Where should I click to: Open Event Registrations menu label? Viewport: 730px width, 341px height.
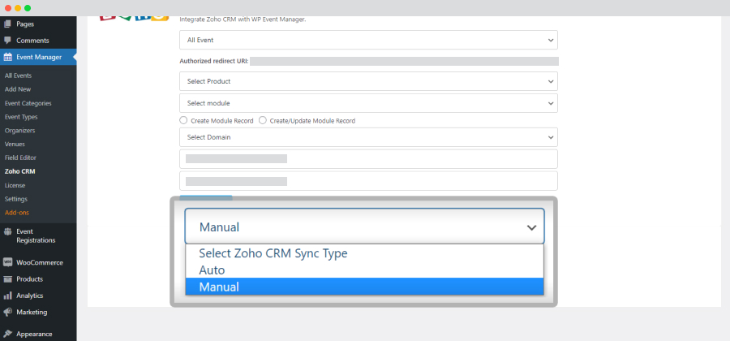pyautogui.click(x=36, y=235)
